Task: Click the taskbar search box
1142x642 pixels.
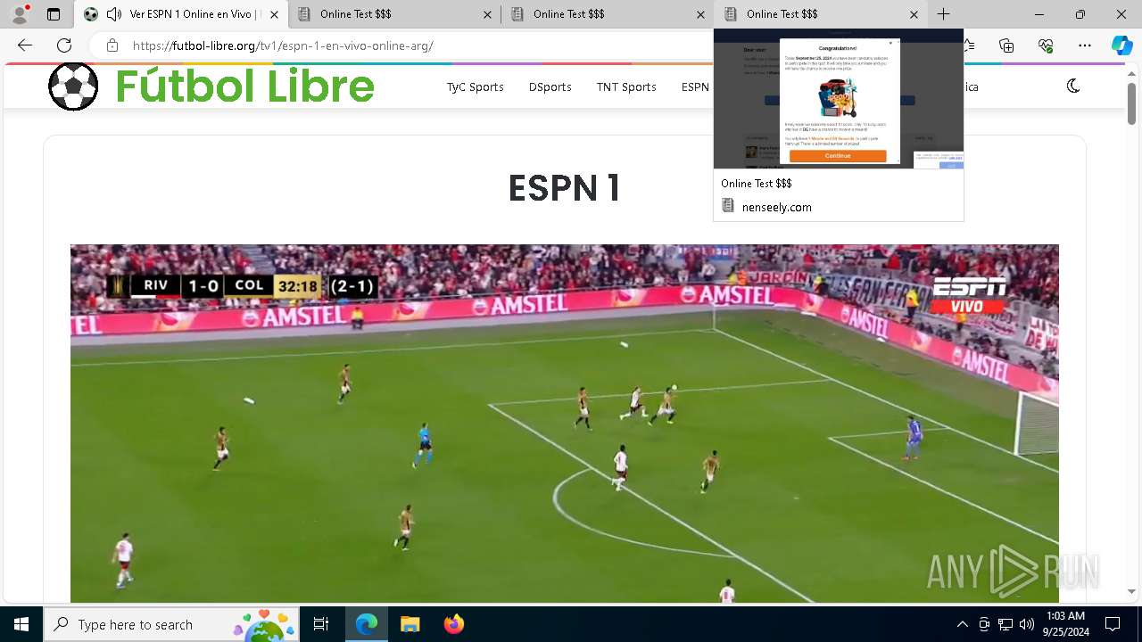Action: [x=171, y=624]
